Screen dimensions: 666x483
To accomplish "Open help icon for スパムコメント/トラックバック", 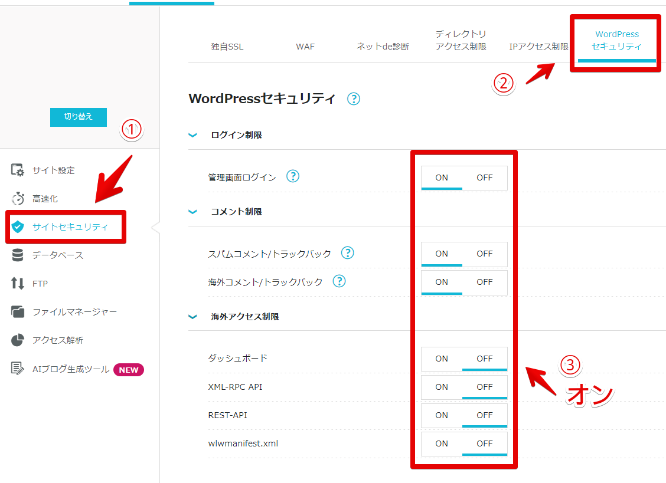I will (347, 253).
